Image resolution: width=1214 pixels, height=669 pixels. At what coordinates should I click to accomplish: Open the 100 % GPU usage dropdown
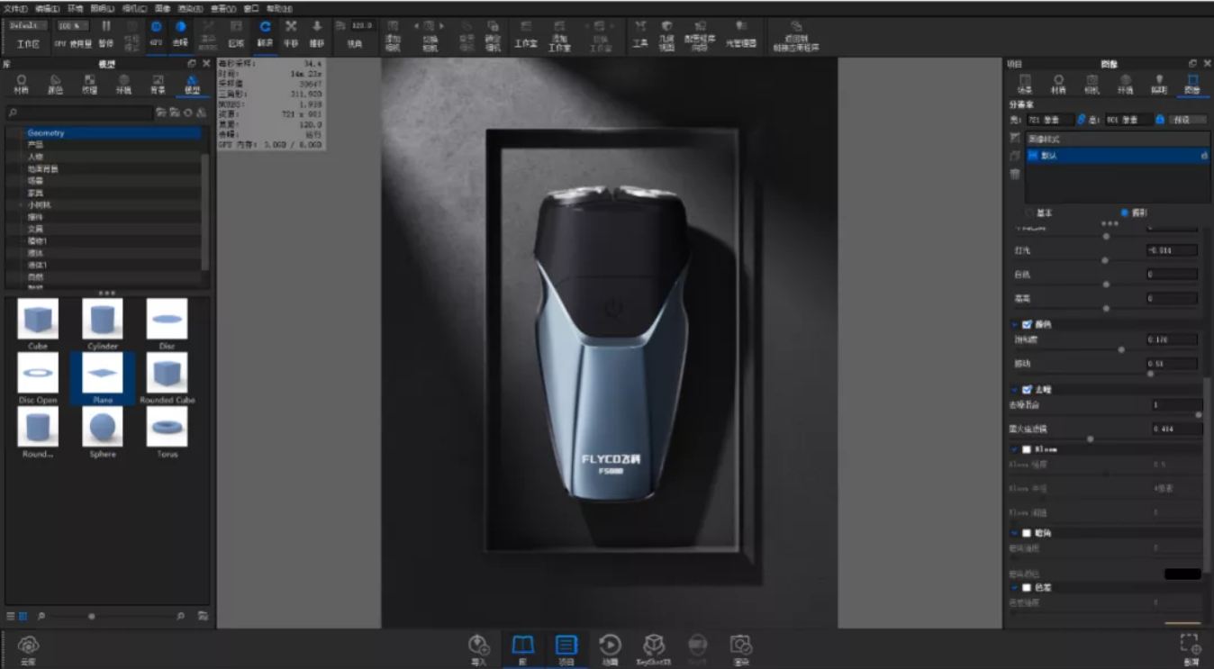[x=72, y=26]
